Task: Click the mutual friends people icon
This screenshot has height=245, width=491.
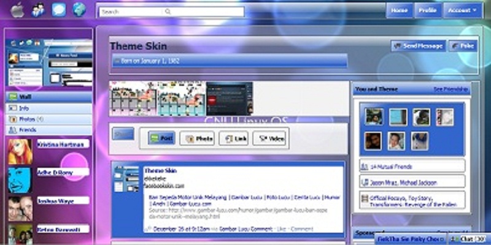Action: point(365,166)
